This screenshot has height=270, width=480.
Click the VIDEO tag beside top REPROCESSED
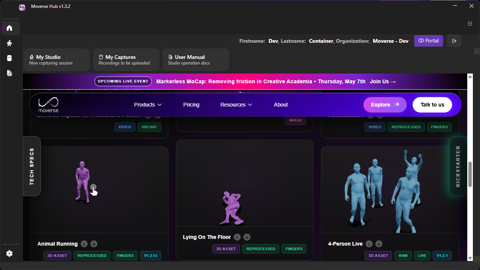(375, 127)
